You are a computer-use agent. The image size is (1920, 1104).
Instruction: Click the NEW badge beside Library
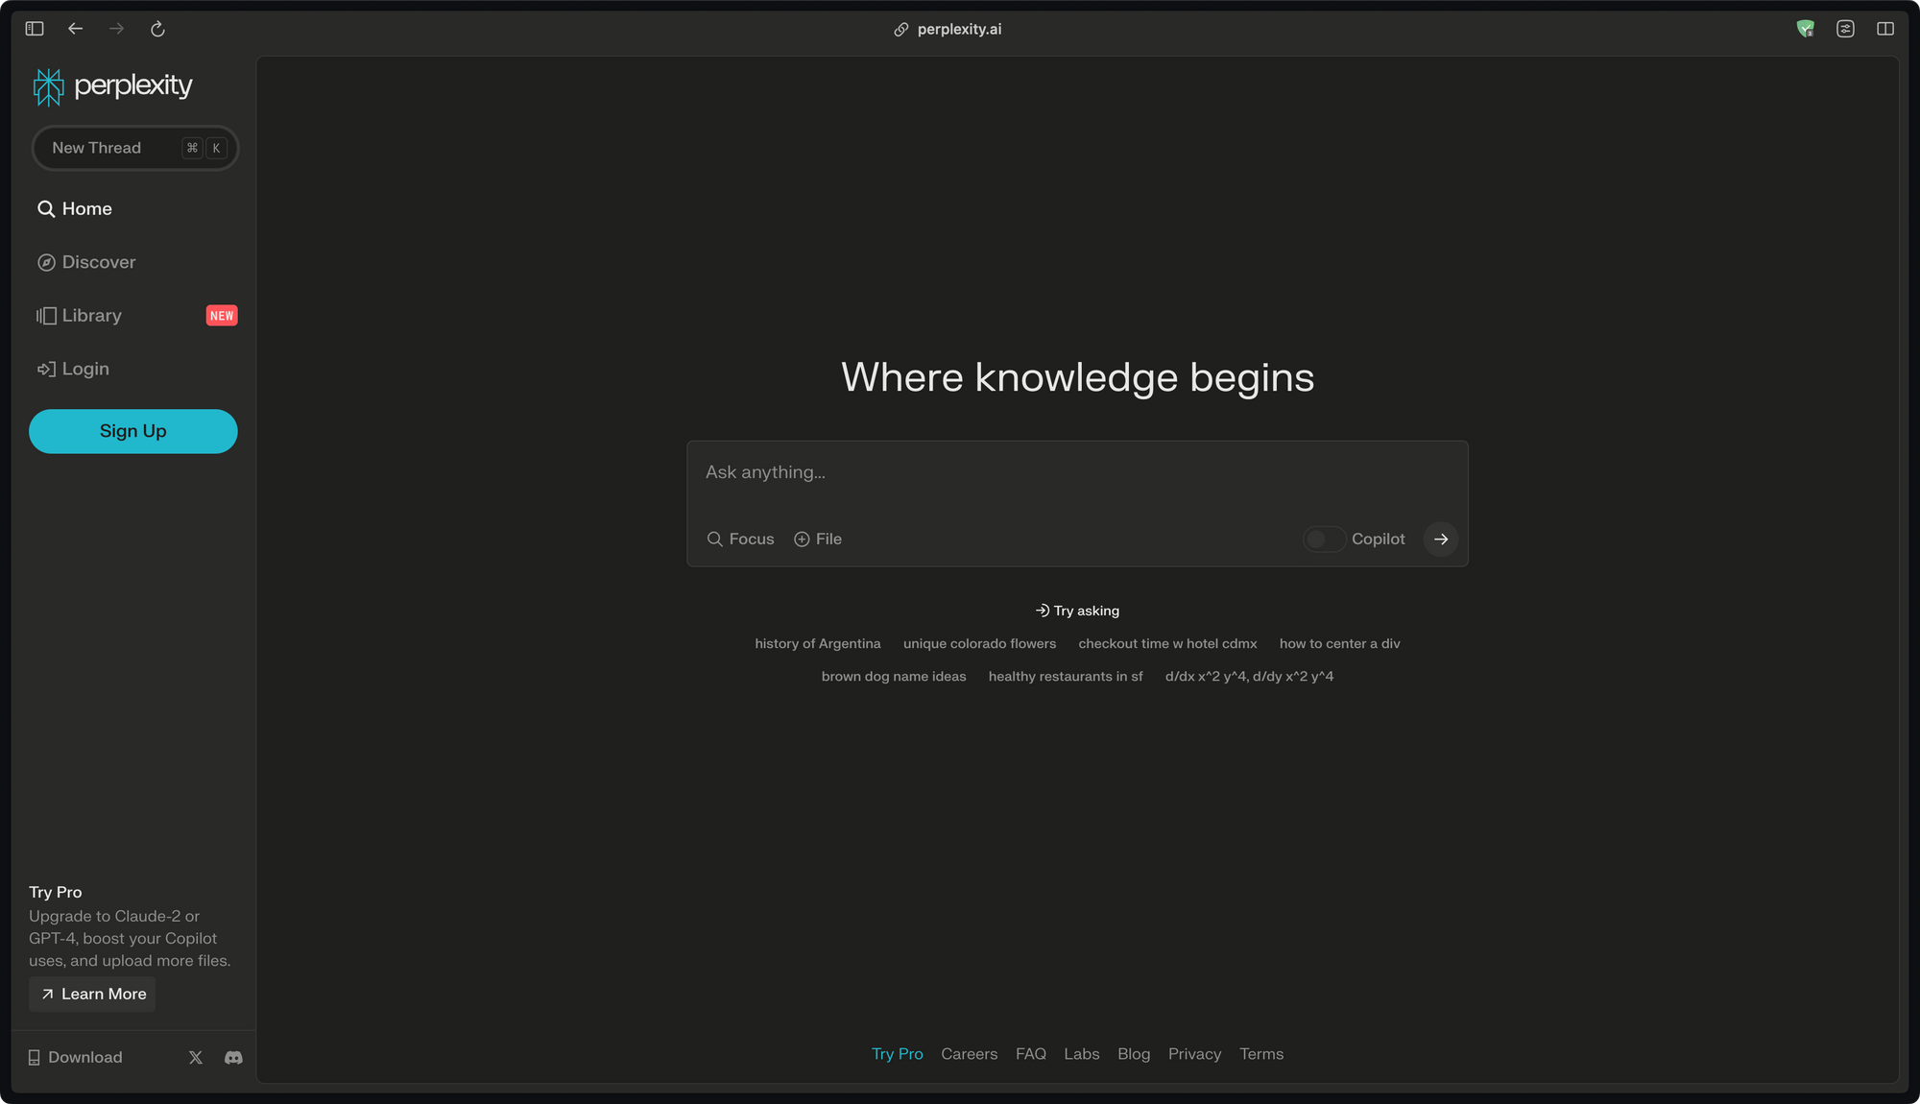click(x=222, y=316)
